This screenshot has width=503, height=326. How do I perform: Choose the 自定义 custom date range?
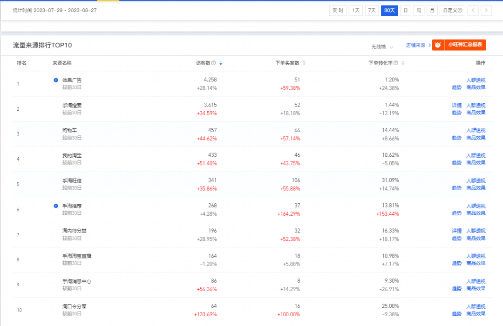[x=452, y=10]
